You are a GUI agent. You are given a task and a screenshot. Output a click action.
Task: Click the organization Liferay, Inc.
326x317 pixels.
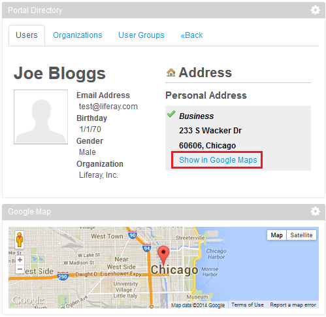(99, 175)
